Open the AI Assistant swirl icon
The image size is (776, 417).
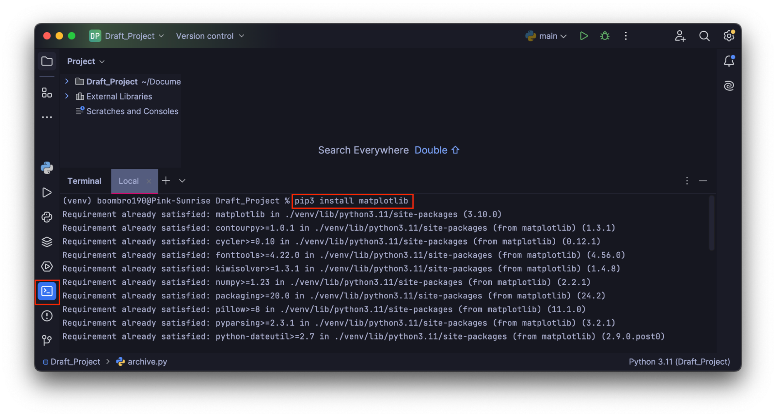(729, 86)
